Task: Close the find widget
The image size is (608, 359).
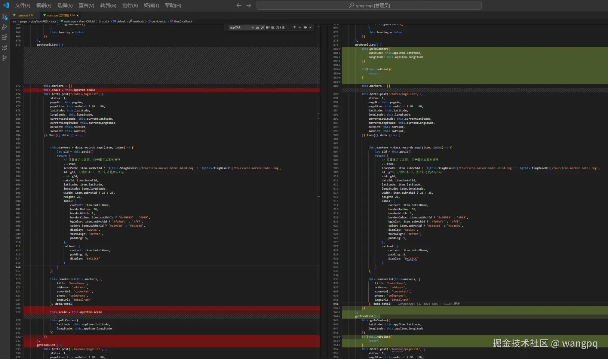Action: pos(310,27)
